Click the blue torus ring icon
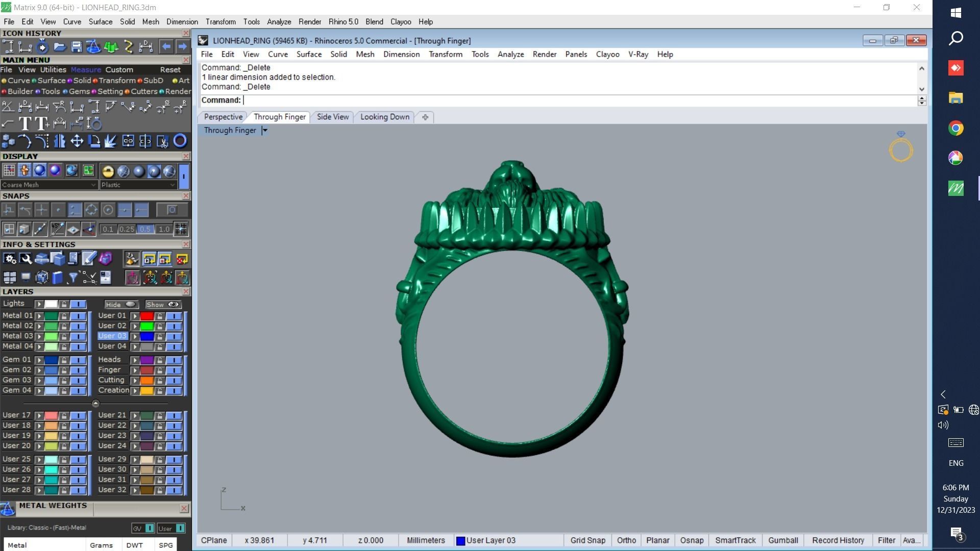 [x=180, y=141]
